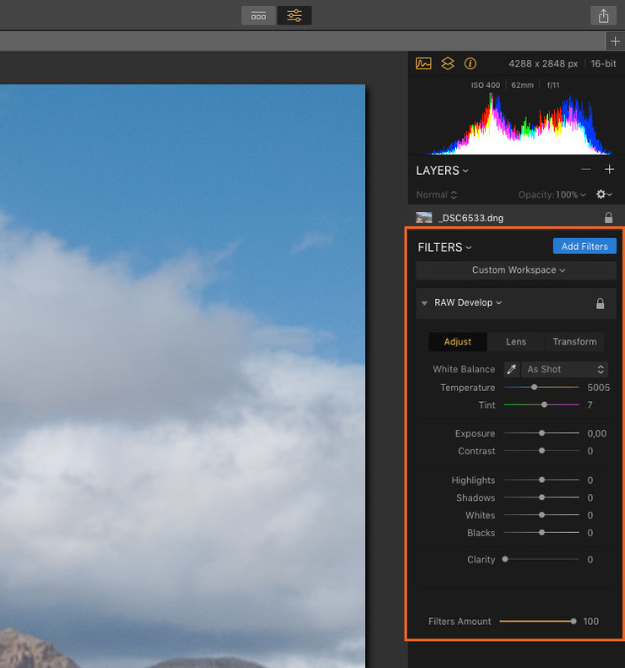Switch to the Lens tab
625x668 pixels.
tap(516, 342)
